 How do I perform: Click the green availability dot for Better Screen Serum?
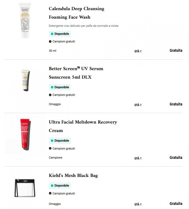pyautogui.click(x=52, y=87)
